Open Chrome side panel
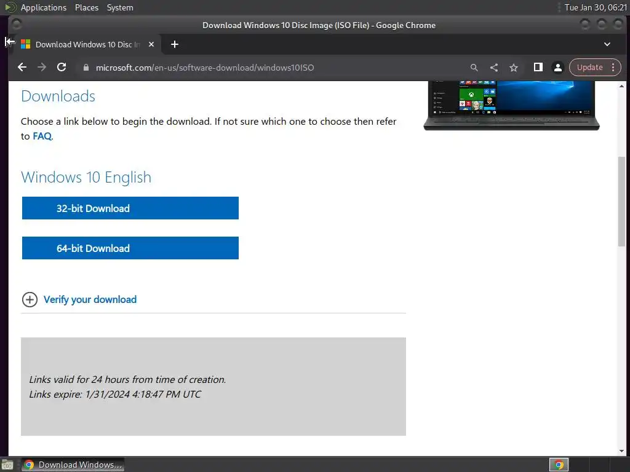Image resolution: width=630 pixels, height=472 pixels. 538,68
